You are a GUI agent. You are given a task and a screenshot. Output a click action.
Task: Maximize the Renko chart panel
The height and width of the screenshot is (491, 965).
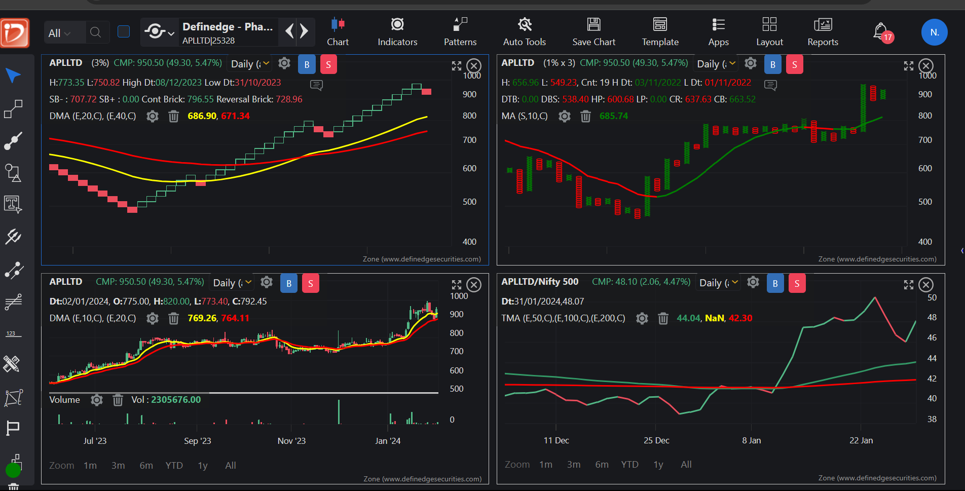457,66
